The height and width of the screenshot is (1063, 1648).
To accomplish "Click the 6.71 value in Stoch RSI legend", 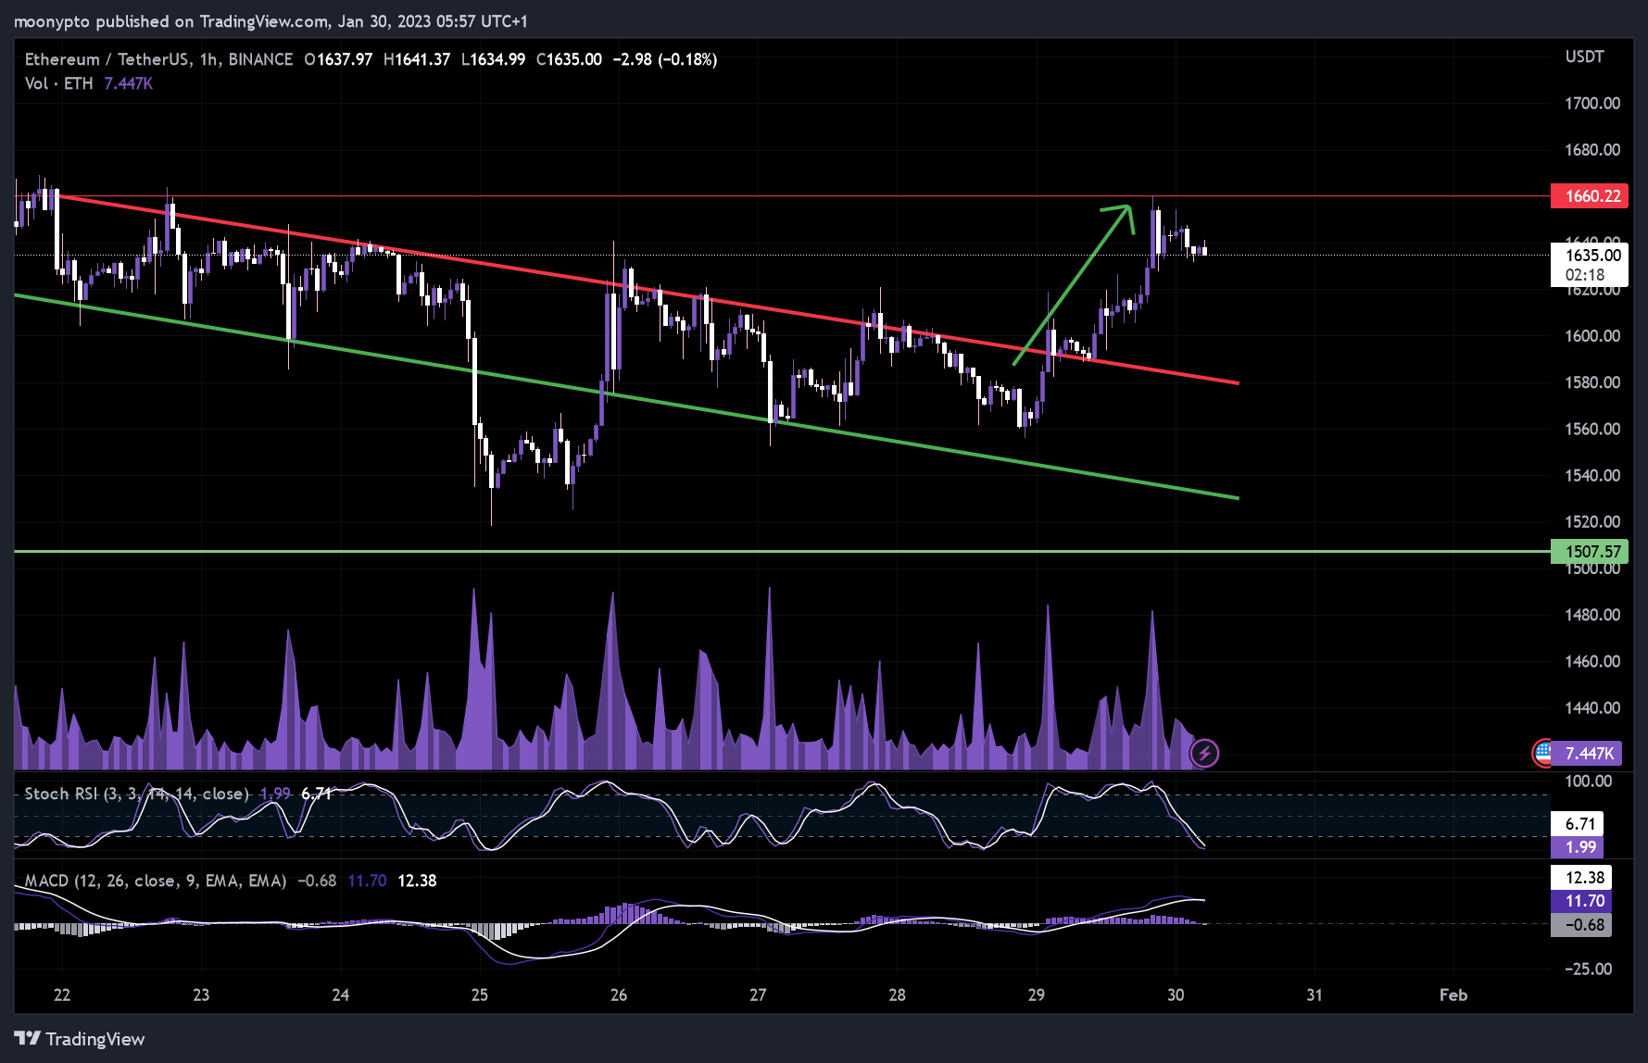I will (x=317, y=794).
